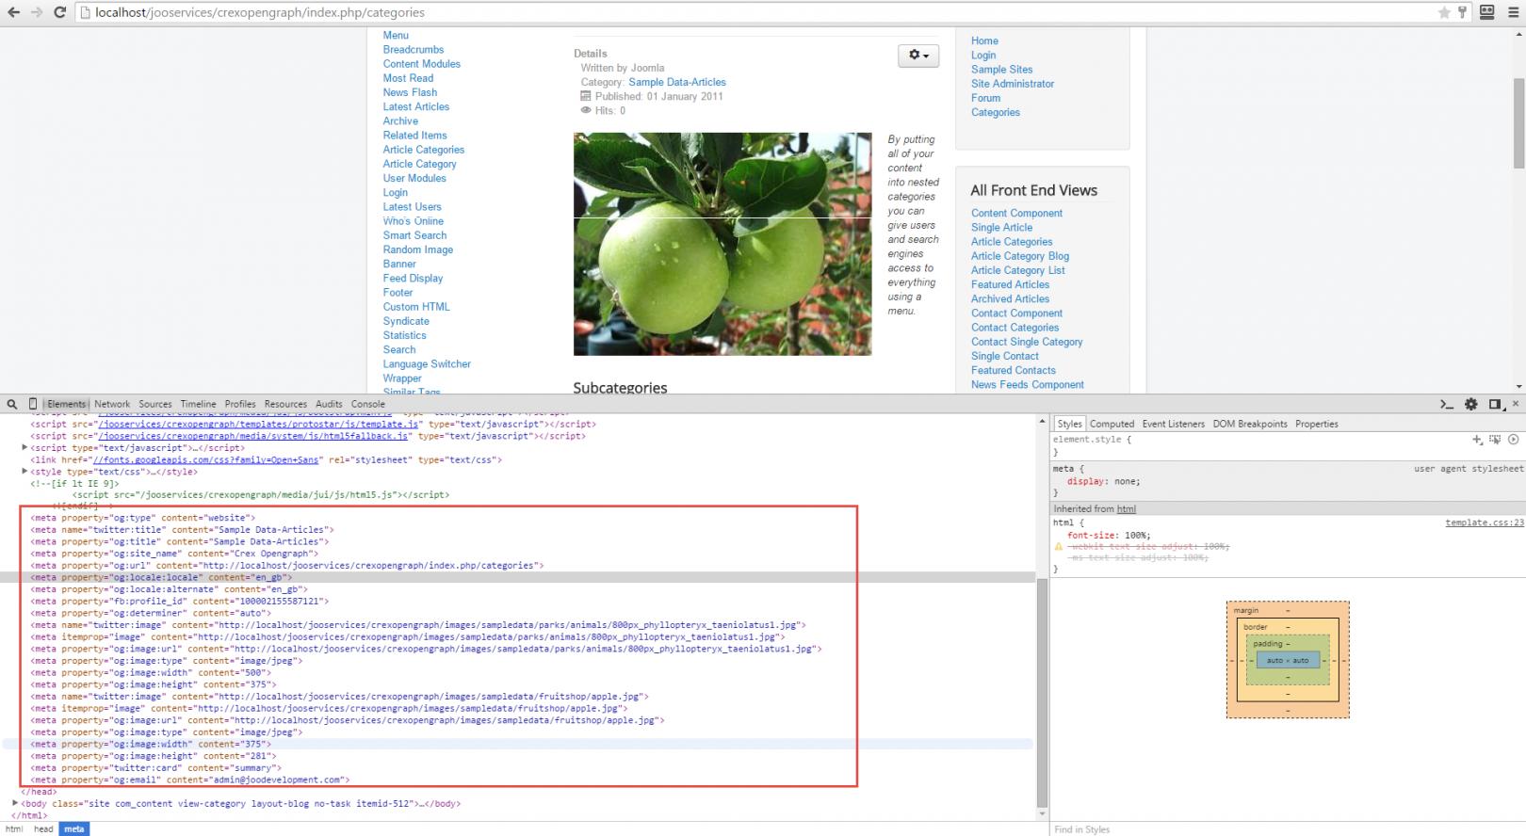Toggle device mode in DevTools

pos(33,404)
